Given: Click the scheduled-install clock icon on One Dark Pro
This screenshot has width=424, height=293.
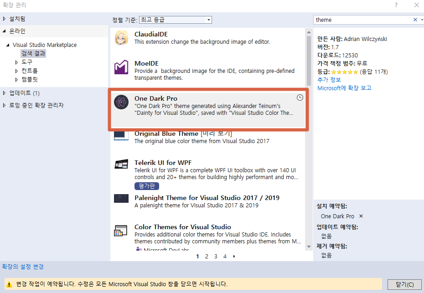Looking at the screenshot, I should coord(300,98).
